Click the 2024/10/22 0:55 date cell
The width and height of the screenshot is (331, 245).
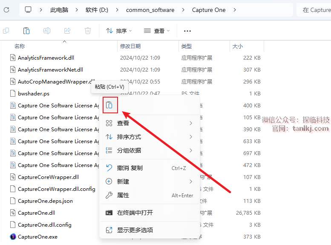(140, 81)
